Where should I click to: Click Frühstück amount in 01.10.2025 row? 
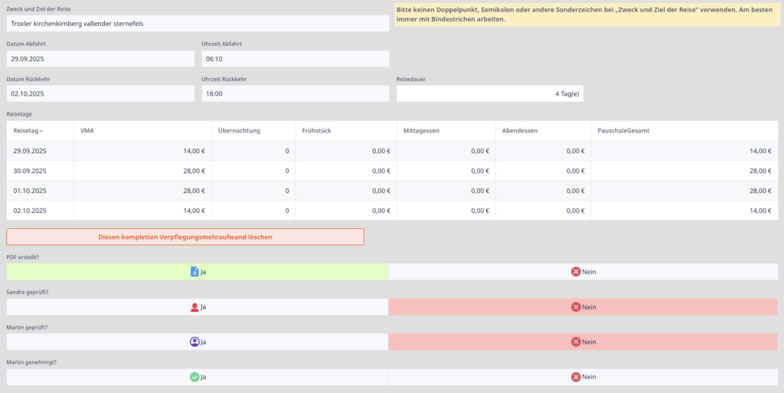(x=346, y=191)
